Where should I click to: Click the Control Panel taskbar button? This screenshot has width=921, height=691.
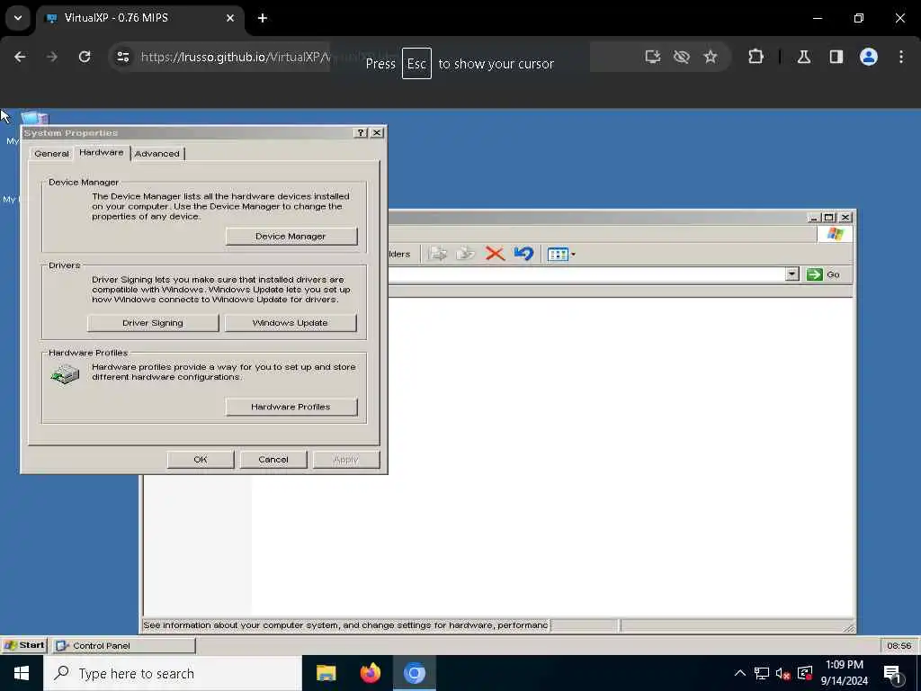[x=123, y=646]
